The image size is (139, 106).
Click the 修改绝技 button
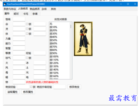coord(74,87)
